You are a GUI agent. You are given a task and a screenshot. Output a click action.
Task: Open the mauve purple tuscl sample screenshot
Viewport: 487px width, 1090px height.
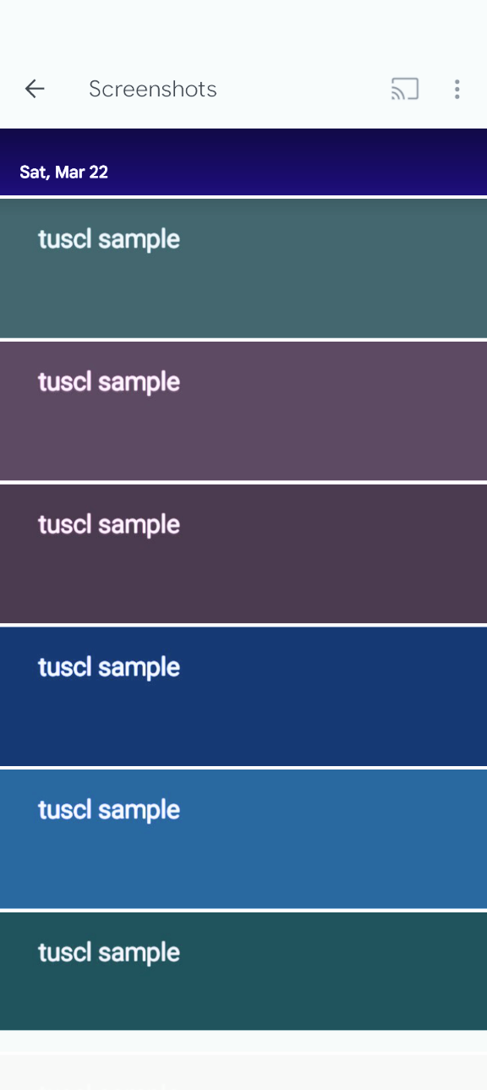(243, 411)
